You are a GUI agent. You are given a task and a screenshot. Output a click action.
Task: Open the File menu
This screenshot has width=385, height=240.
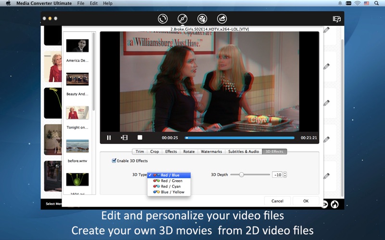[80, 3]
